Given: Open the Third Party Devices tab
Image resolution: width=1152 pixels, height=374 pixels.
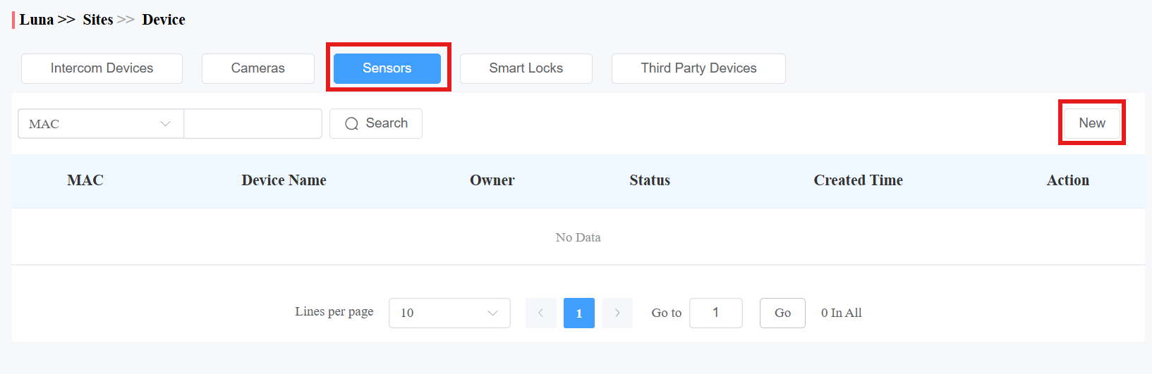Looking at the screenshot, I should [x=698, y=68].
